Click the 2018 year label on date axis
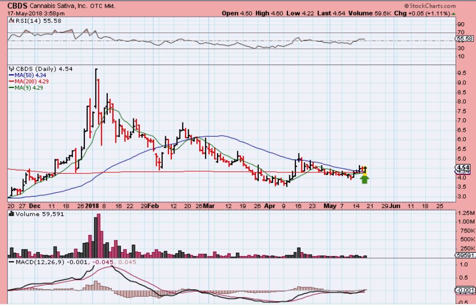The height and width of the screenshot is (305, 476). 92,206
